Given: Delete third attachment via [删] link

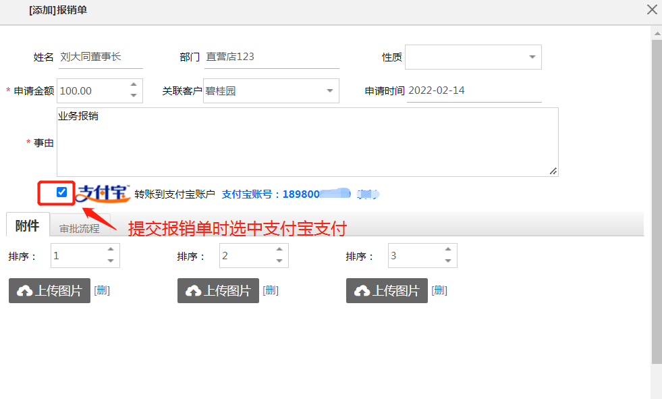Looking at the screenshot, I should [x=439, y=290].
